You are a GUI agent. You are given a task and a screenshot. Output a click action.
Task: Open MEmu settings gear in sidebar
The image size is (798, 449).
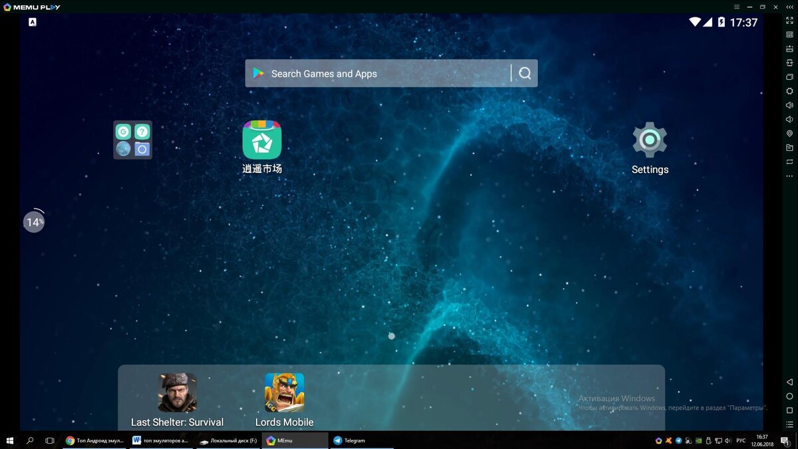coord(789,91)
